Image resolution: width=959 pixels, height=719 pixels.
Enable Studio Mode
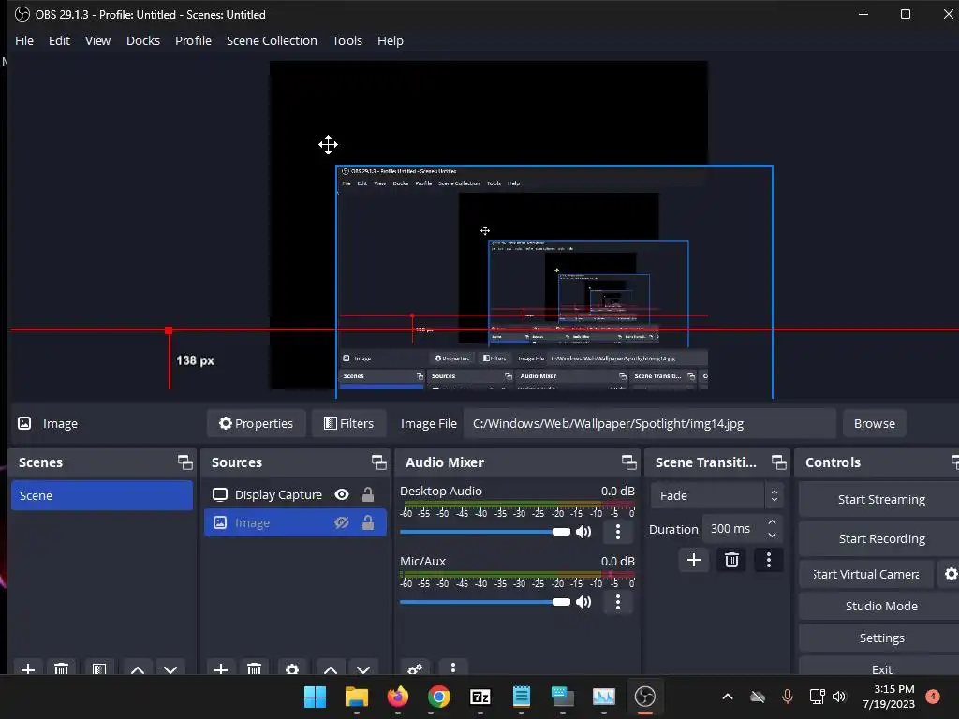pos(880,606)
